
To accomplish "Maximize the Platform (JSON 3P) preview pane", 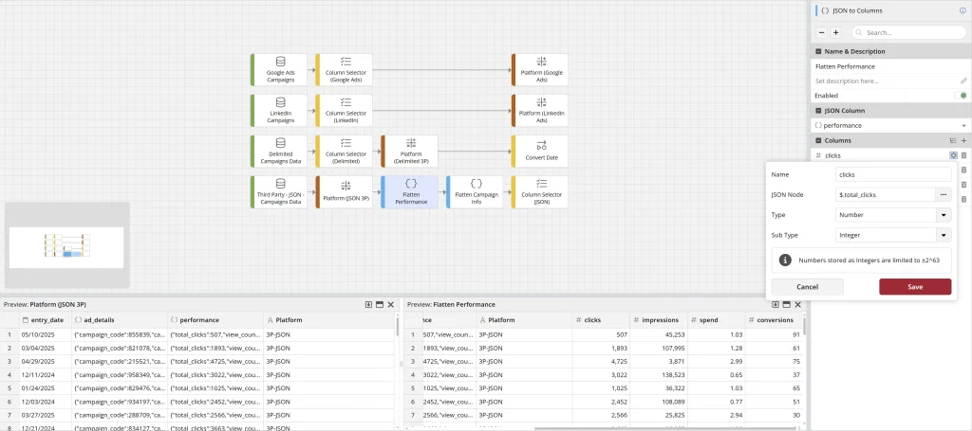I will click(380, 304).
